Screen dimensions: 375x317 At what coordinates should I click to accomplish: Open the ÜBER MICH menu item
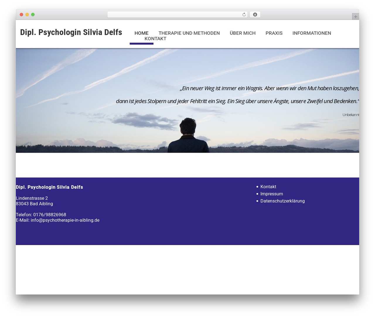pos(243,33)
